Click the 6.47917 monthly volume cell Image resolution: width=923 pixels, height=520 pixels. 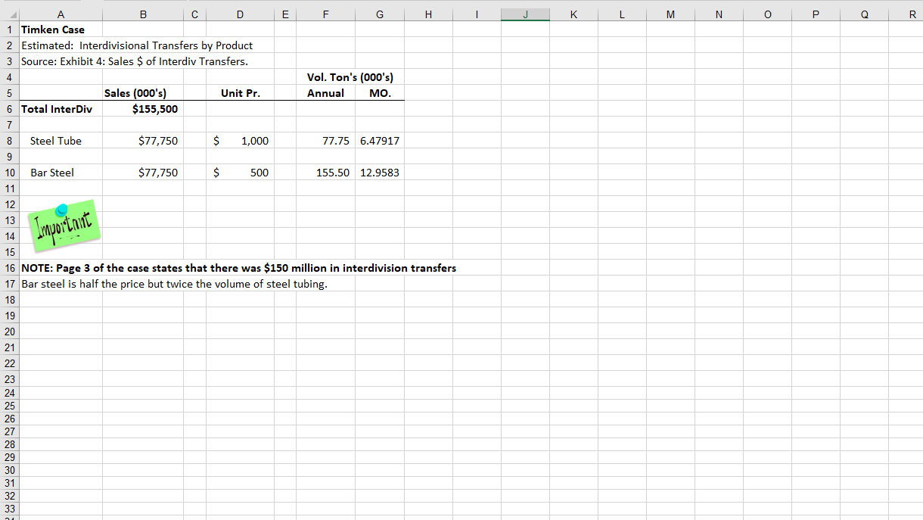[x=380, y=141]
